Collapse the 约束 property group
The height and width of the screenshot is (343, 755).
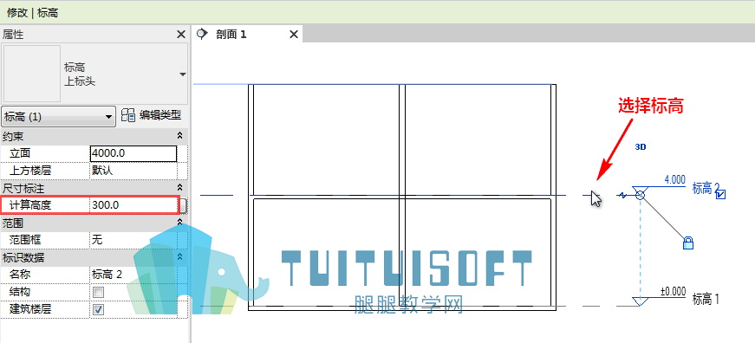(179, 136)
